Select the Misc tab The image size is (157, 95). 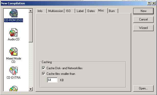click(102, 11)
